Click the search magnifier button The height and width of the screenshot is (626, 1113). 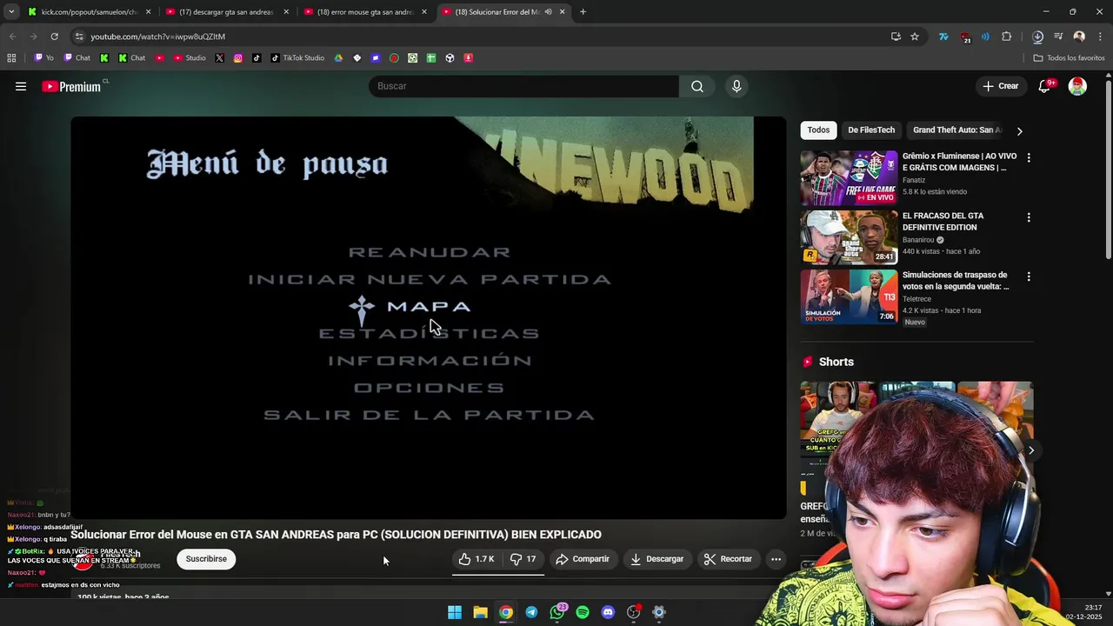click(x=697, y=86)
